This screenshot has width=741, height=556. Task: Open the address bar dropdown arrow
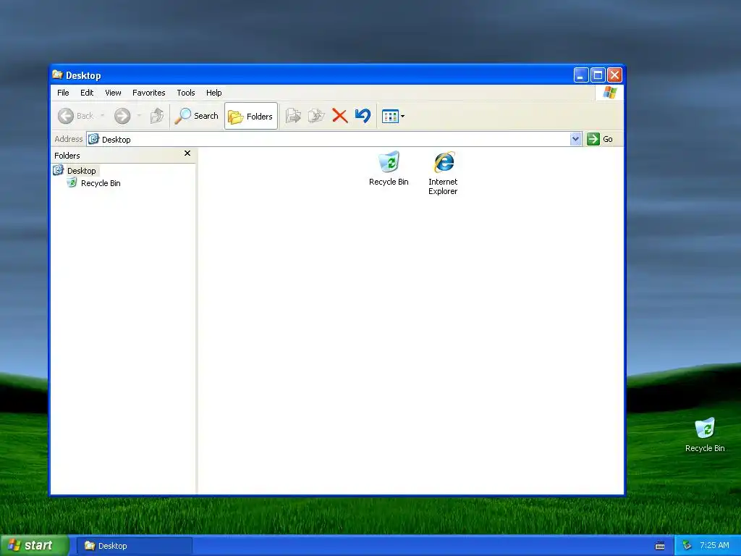[x=575, y=139]
